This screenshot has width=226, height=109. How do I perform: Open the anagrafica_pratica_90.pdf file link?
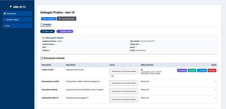152,72
